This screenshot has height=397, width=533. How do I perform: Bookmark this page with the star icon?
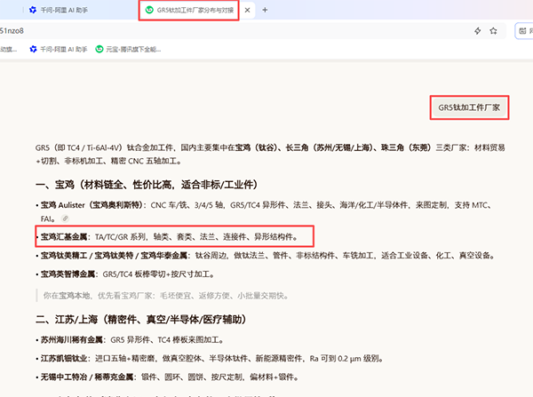pyautogui.click(x=494, y=31)
